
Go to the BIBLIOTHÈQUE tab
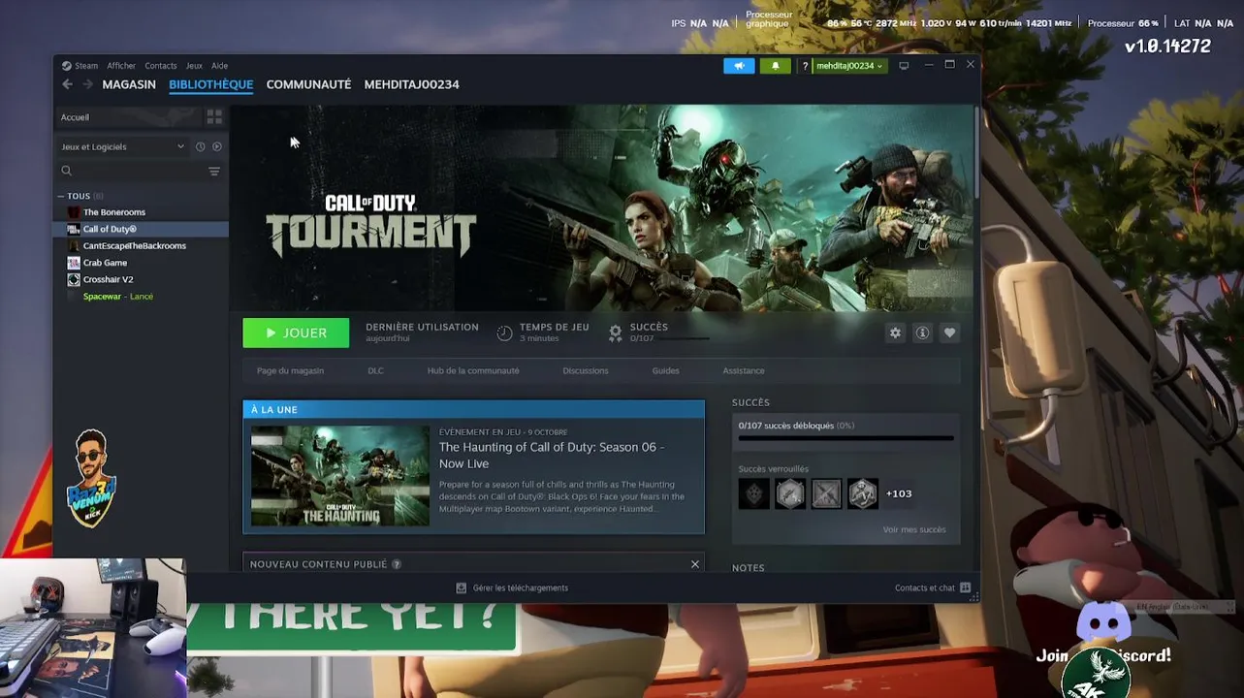[x=210, y=84]
